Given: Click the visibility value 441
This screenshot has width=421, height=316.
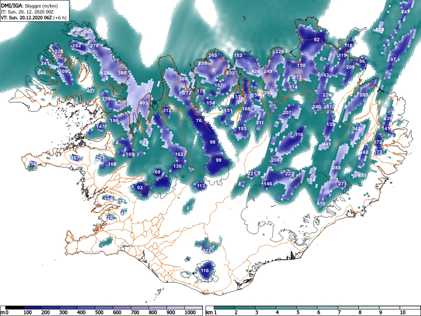Looking at the screenshot, I should (x=327, y=144).
